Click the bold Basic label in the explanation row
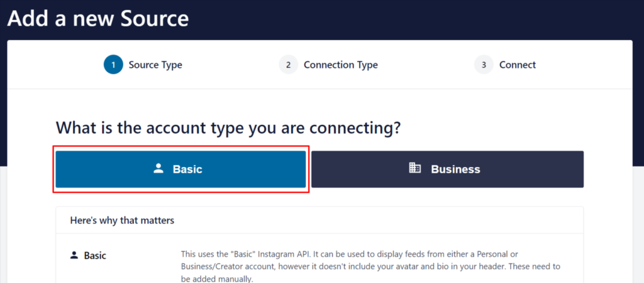This screenshot has height=283, width=644. (95, 255)
